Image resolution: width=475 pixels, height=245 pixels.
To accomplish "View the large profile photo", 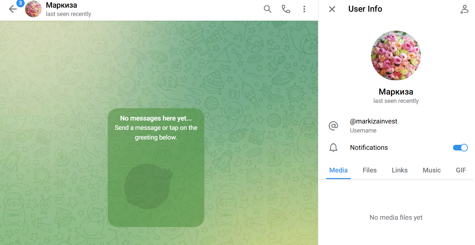I will pos(396,56).
